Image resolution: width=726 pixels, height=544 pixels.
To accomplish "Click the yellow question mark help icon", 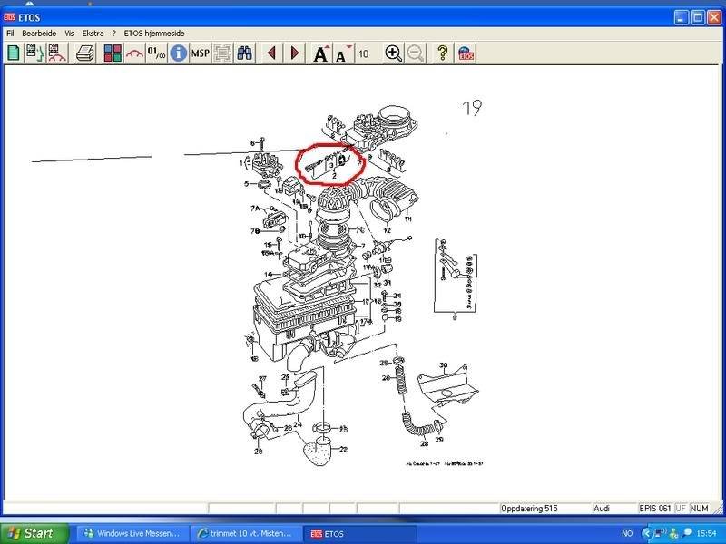I will [442, 53].
